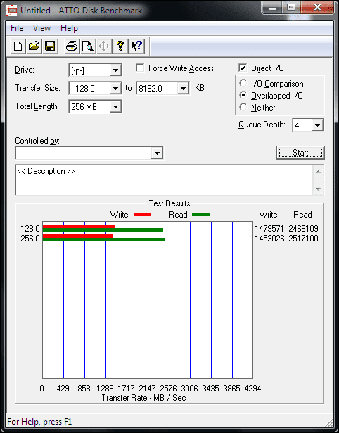Viewport: 339px width, 433px height.
Task: Close the ATTO Disk Benchmark window
Action: [317, 8]
